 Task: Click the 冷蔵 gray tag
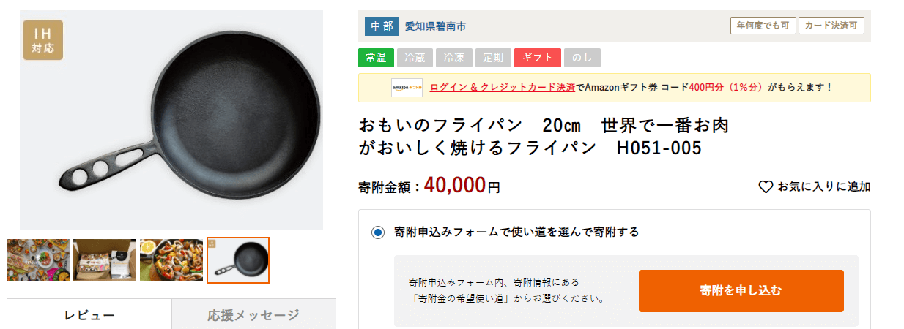(415, 58)
